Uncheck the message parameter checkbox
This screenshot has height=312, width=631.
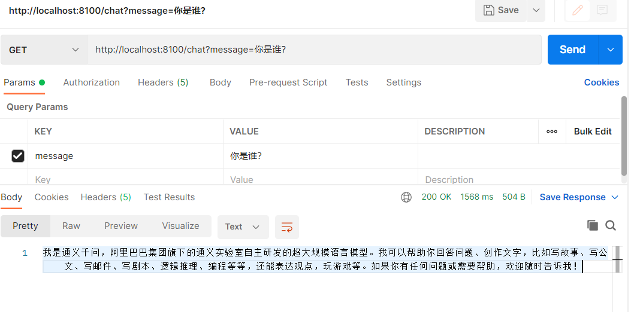pos(18,156)
